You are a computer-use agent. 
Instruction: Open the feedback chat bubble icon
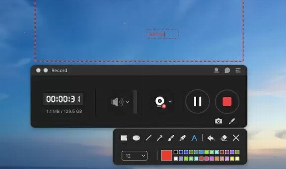pyautogui.click(x=227, y=70)
